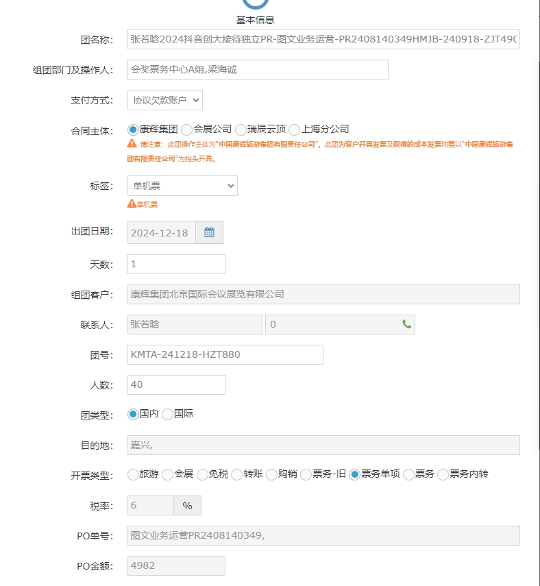Click the basic info step circle

point(255,3)
